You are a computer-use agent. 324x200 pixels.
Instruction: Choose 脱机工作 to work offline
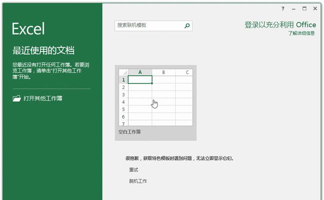coord(138,181)
